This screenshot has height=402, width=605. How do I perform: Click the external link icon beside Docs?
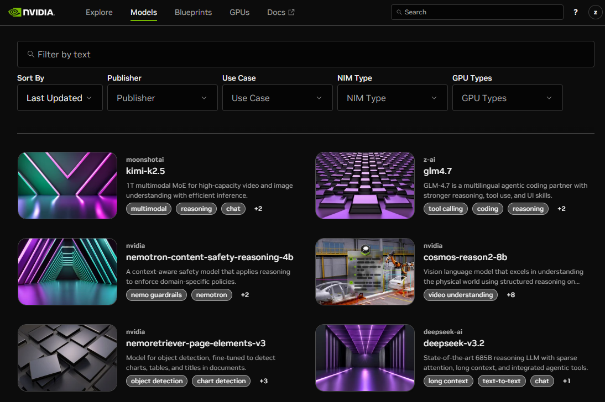[x=292, y=10]
